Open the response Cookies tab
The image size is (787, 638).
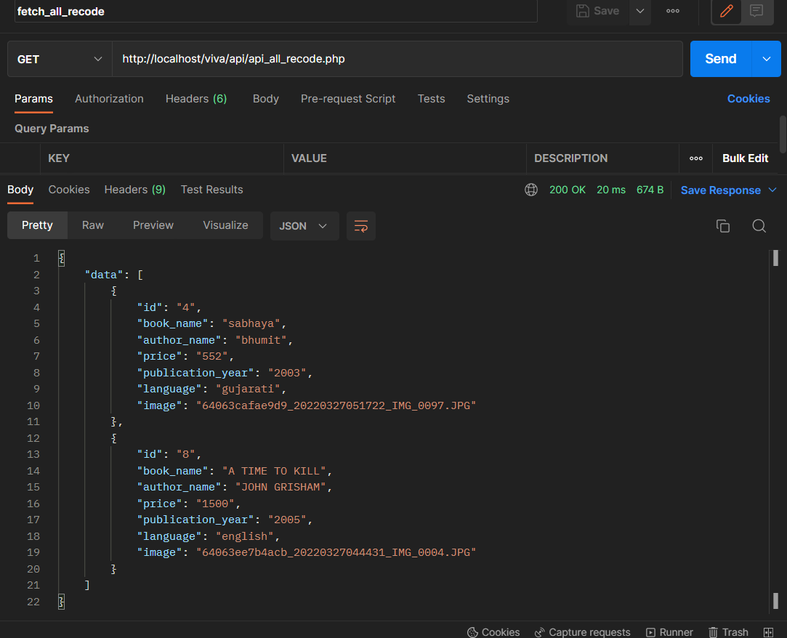69,190
